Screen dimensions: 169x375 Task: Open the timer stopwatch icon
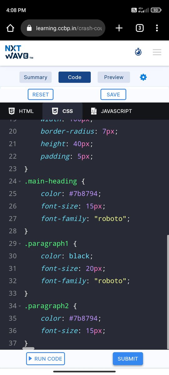(138, 52)
